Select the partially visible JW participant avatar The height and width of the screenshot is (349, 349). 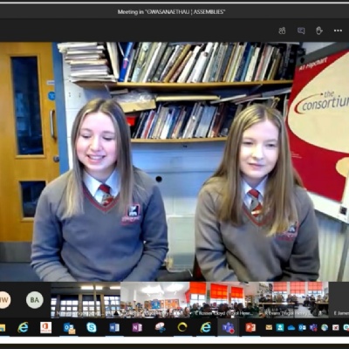point(5,300)
